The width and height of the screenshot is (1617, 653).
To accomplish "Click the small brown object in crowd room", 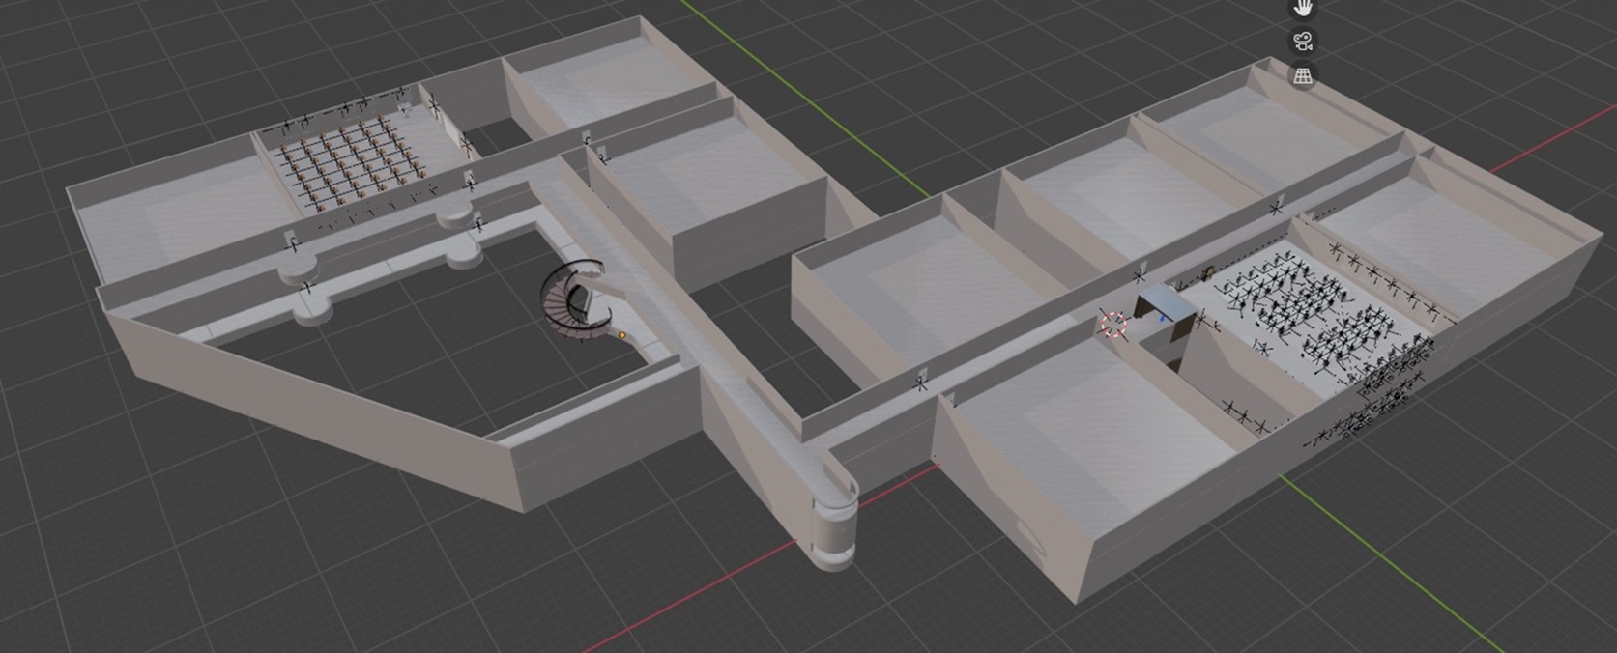I will point(1206,270).
